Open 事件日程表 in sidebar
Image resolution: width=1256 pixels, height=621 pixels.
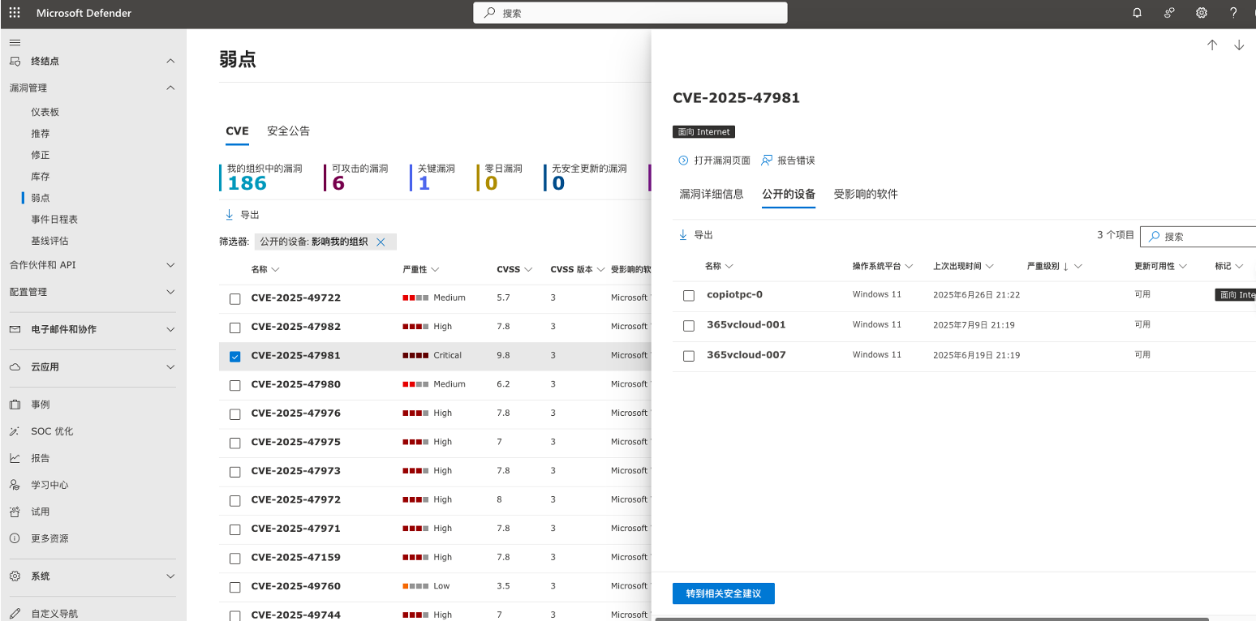point(55,219)
